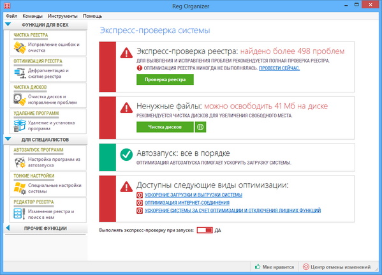Select Изменение реестра и поиск в нем text
Image resolution: width=382 pixels, height=275 pixels.
[x=51, y=214]
